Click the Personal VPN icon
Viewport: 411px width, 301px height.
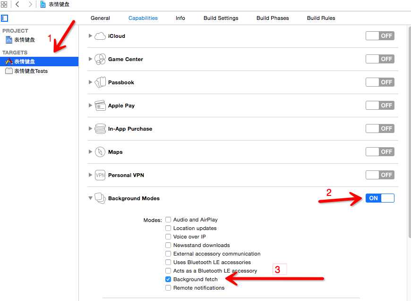(100, 175)
